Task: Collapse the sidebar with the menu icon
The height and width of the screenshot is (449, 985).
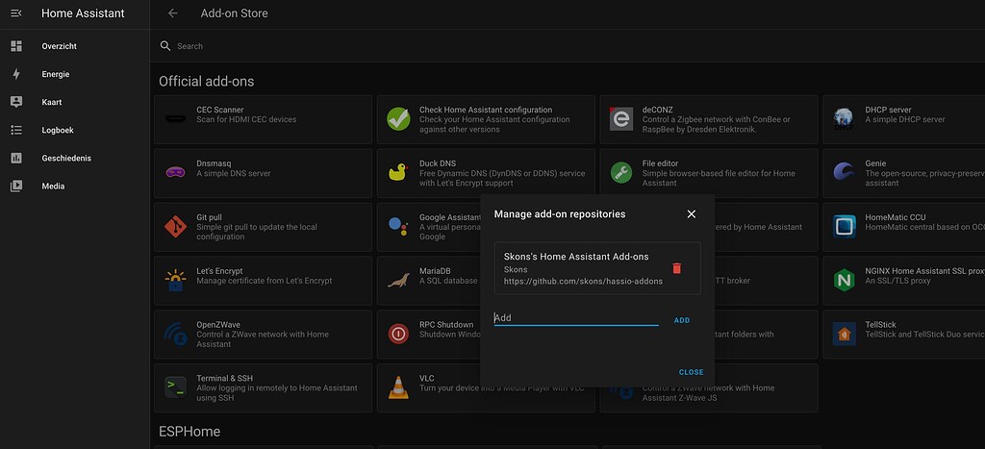Action: 16,13
